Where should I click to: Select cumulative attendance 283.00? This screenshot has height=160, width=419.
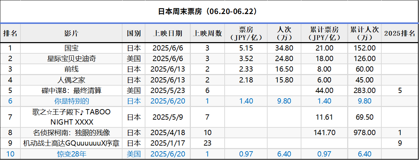(x=364, y=91)
